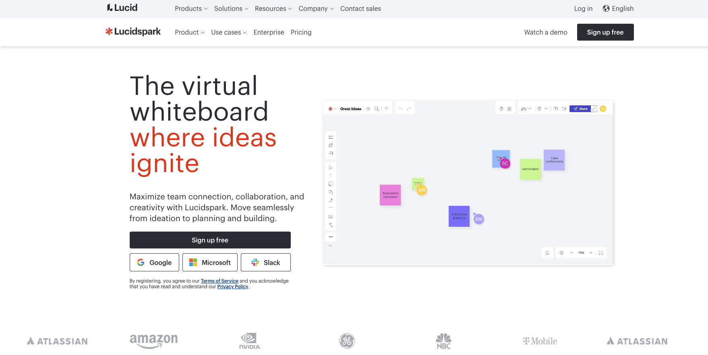Select the pointer select tool
Screen dimensions: 708x355
point(331,168)
